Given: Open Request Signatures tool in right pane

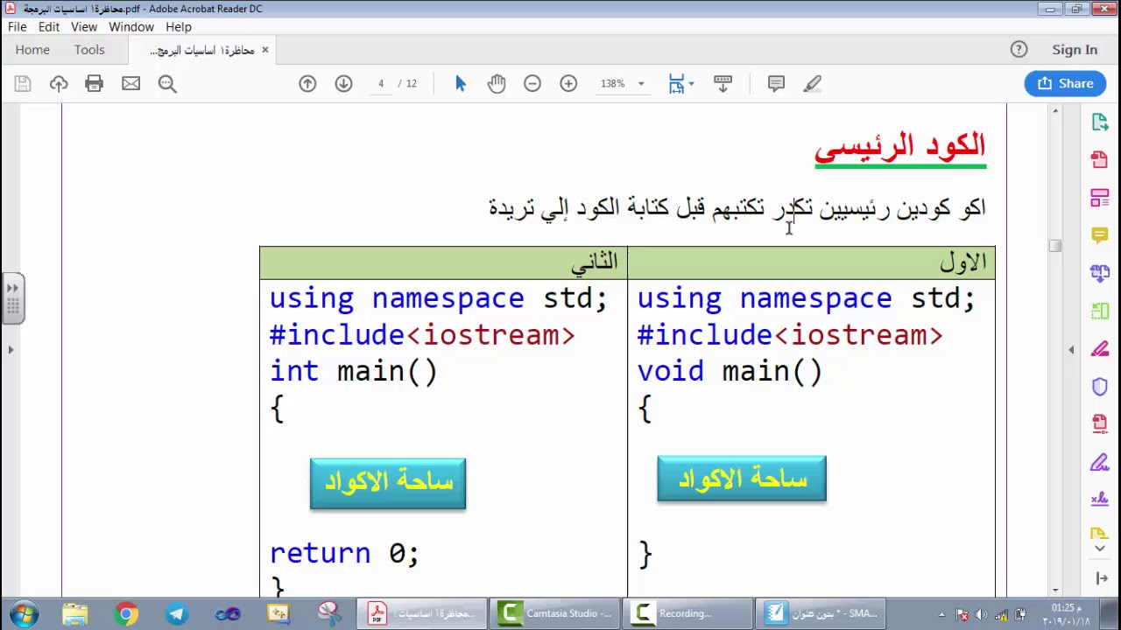Looking at the screenshot, I should click(1100, 500).
